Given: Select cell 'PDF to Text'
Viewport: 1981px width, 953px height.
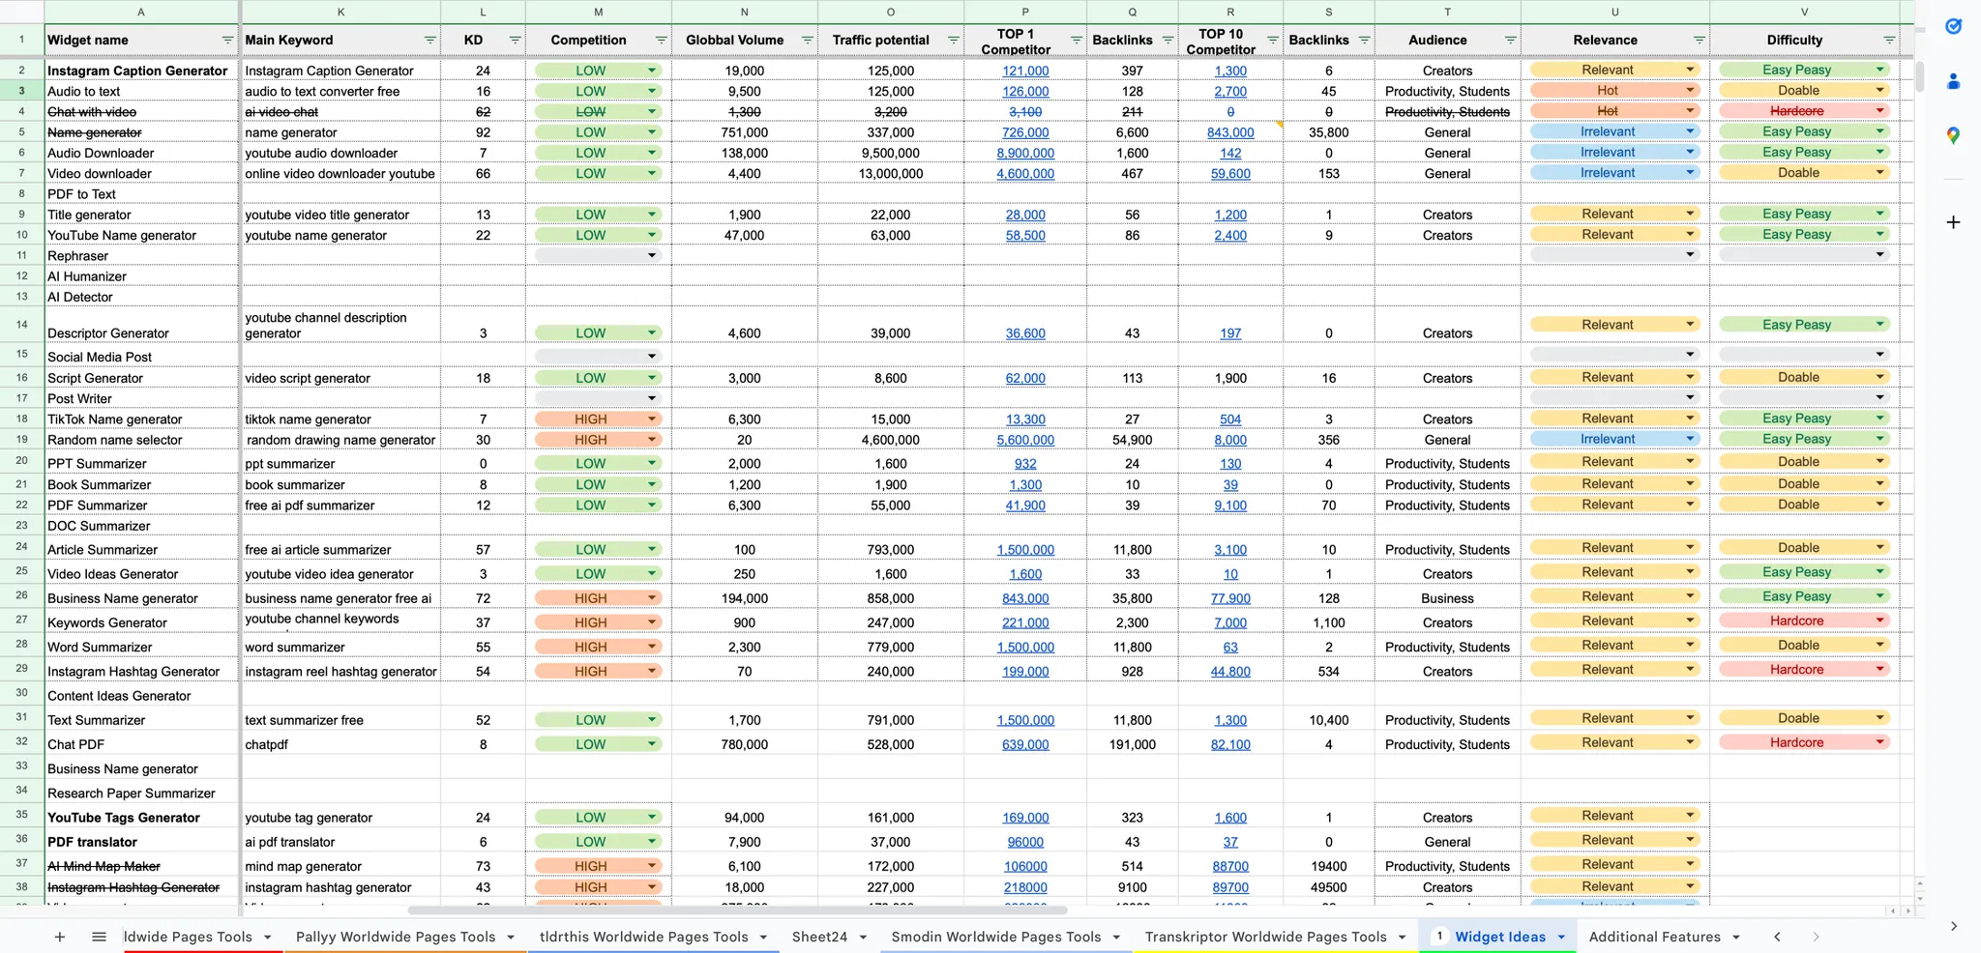Looking at the screenshot, I should click(x=141, y=194).
